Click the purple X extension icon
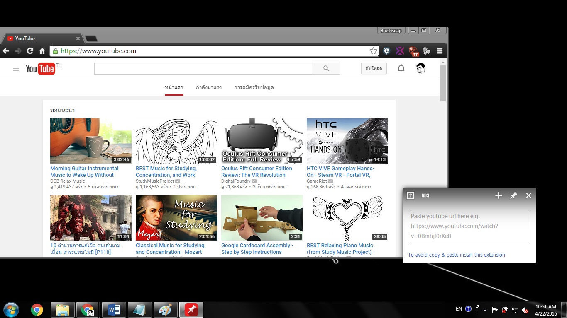The width and height of the screenshot is (567, 318). [400, 51]
